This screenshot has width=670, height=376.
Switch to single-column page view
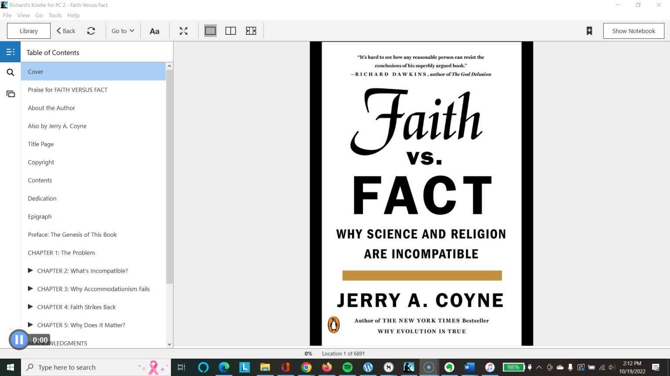[x=210, y=30]
